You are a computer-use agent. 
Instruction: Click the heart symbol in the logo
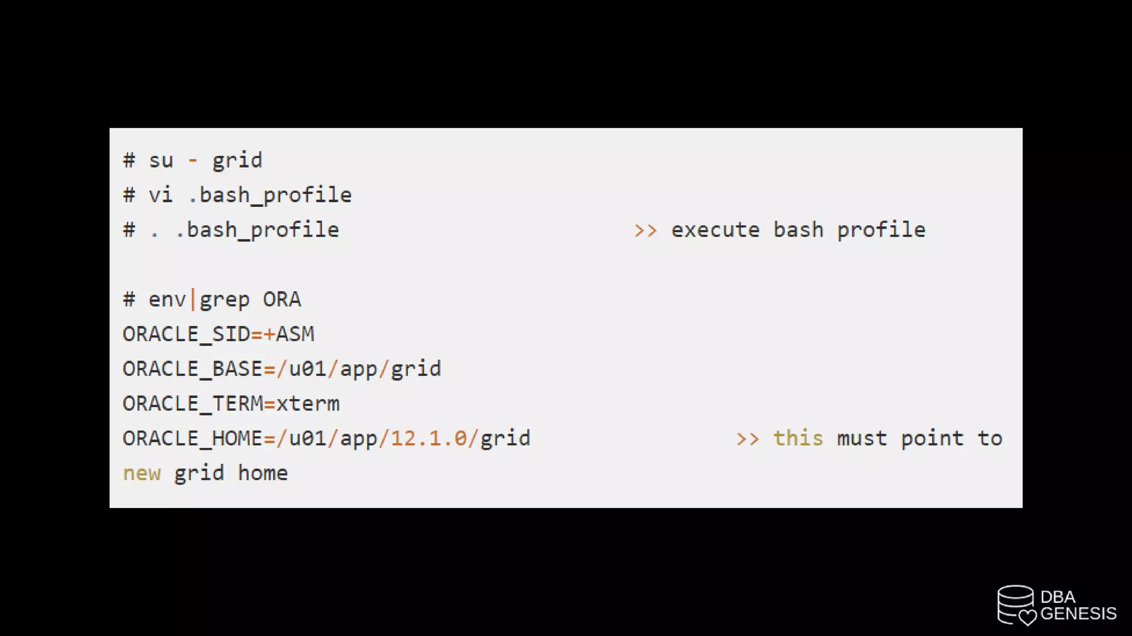[x=1028, y=617]
